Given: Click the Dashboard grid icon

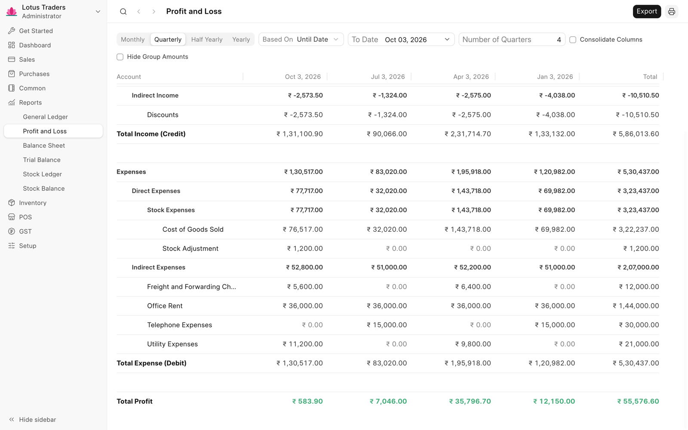Looking at the screenshot, I should [12, 45].
